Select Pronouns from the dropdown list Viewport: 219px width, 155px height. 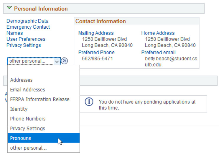tap(21, 138)
